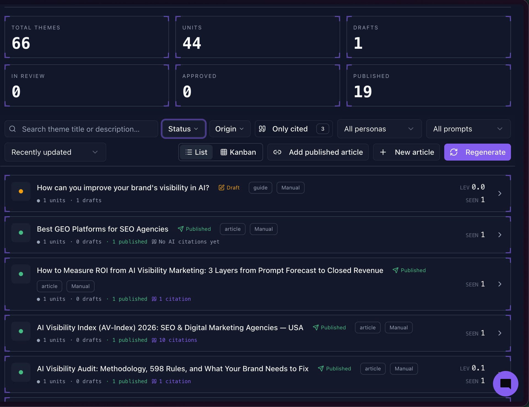Expand the AV-Index 2026 row chevron
Image resolution: width=529 pixels, height=407 pixels.
click(x=500, y=333)
